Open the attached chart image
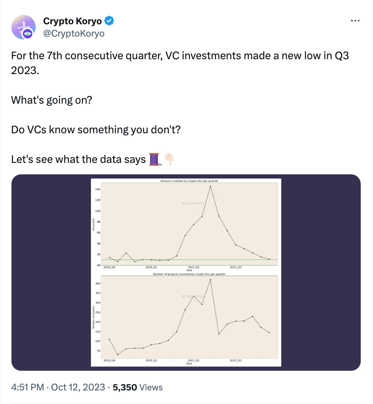Viewport: 373px width, 404px height. (x=186, y=272)
